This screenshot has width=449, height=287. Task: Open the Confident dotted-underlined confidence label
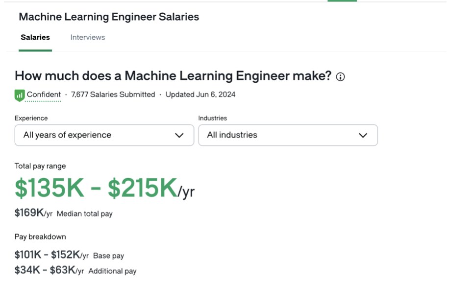pos(44,95)
